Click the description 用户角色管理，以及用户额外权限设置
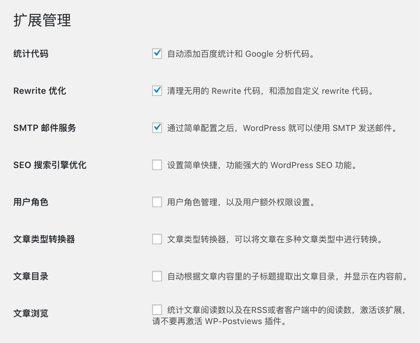 (241, 202)
